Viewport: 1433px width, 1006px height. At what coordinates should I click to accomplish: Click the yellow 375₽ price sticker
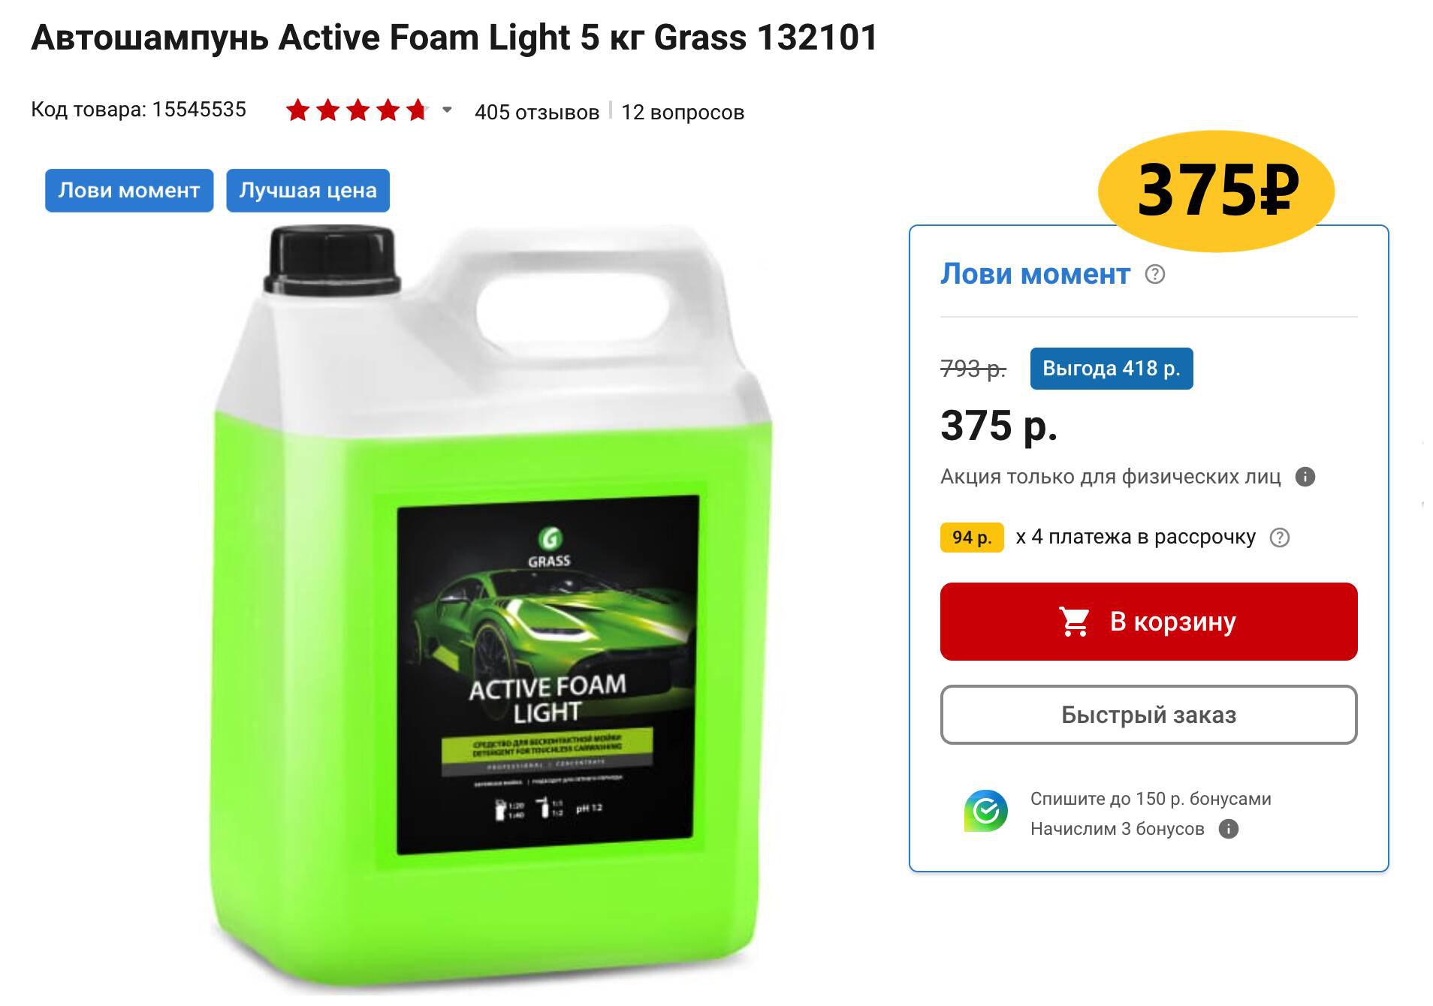1216,191
